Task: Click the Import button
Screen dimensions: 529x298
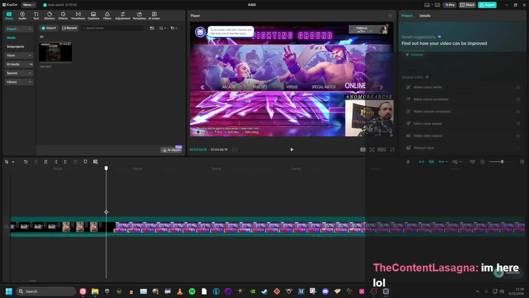Action: point(48,28)
